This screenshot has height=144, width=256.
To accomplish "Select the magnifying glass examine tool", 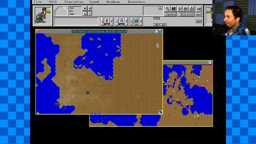I will click(x=167, y=9).
